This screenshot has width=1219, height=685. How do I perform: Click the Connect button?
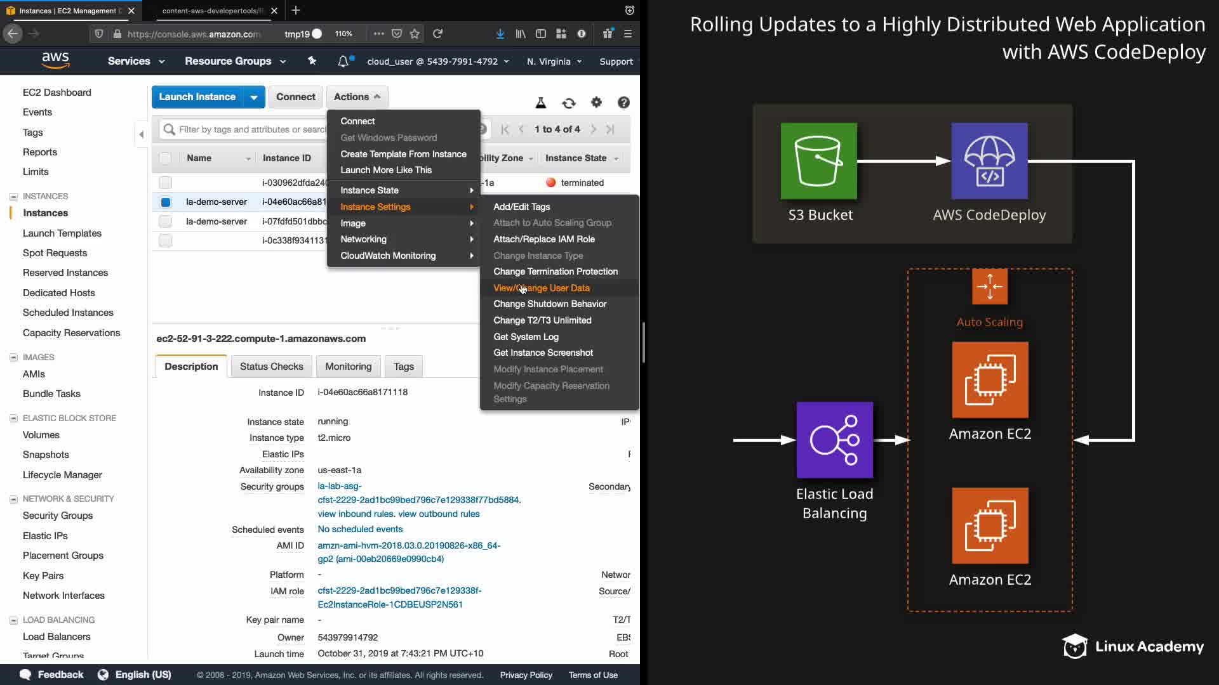pyautogui.click(x=295, y=97)
